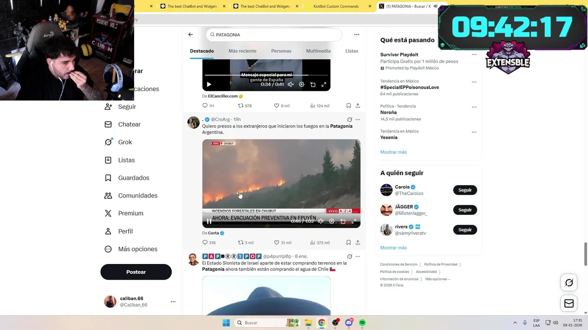Open ElCanciller video settings gear

pyautogui.click(x=301, y=84)
